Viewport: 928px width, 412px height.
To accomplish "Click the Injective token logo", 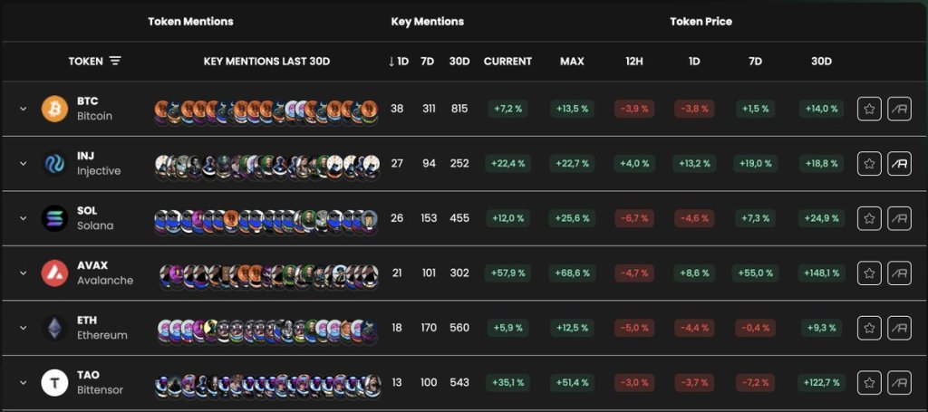I will pyautogui.click(x=54, y=164).
